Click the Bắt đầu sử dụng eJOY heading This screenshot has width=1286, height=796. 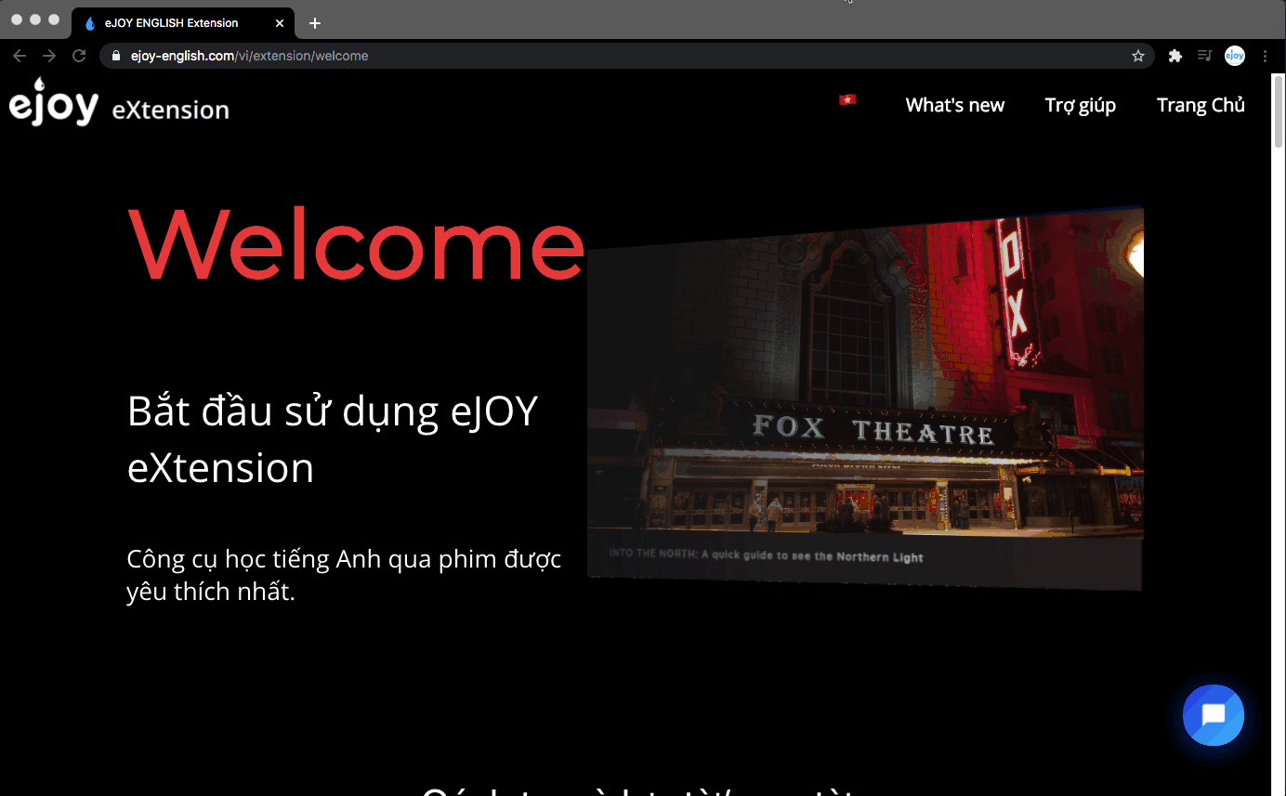tap(333, 439)
